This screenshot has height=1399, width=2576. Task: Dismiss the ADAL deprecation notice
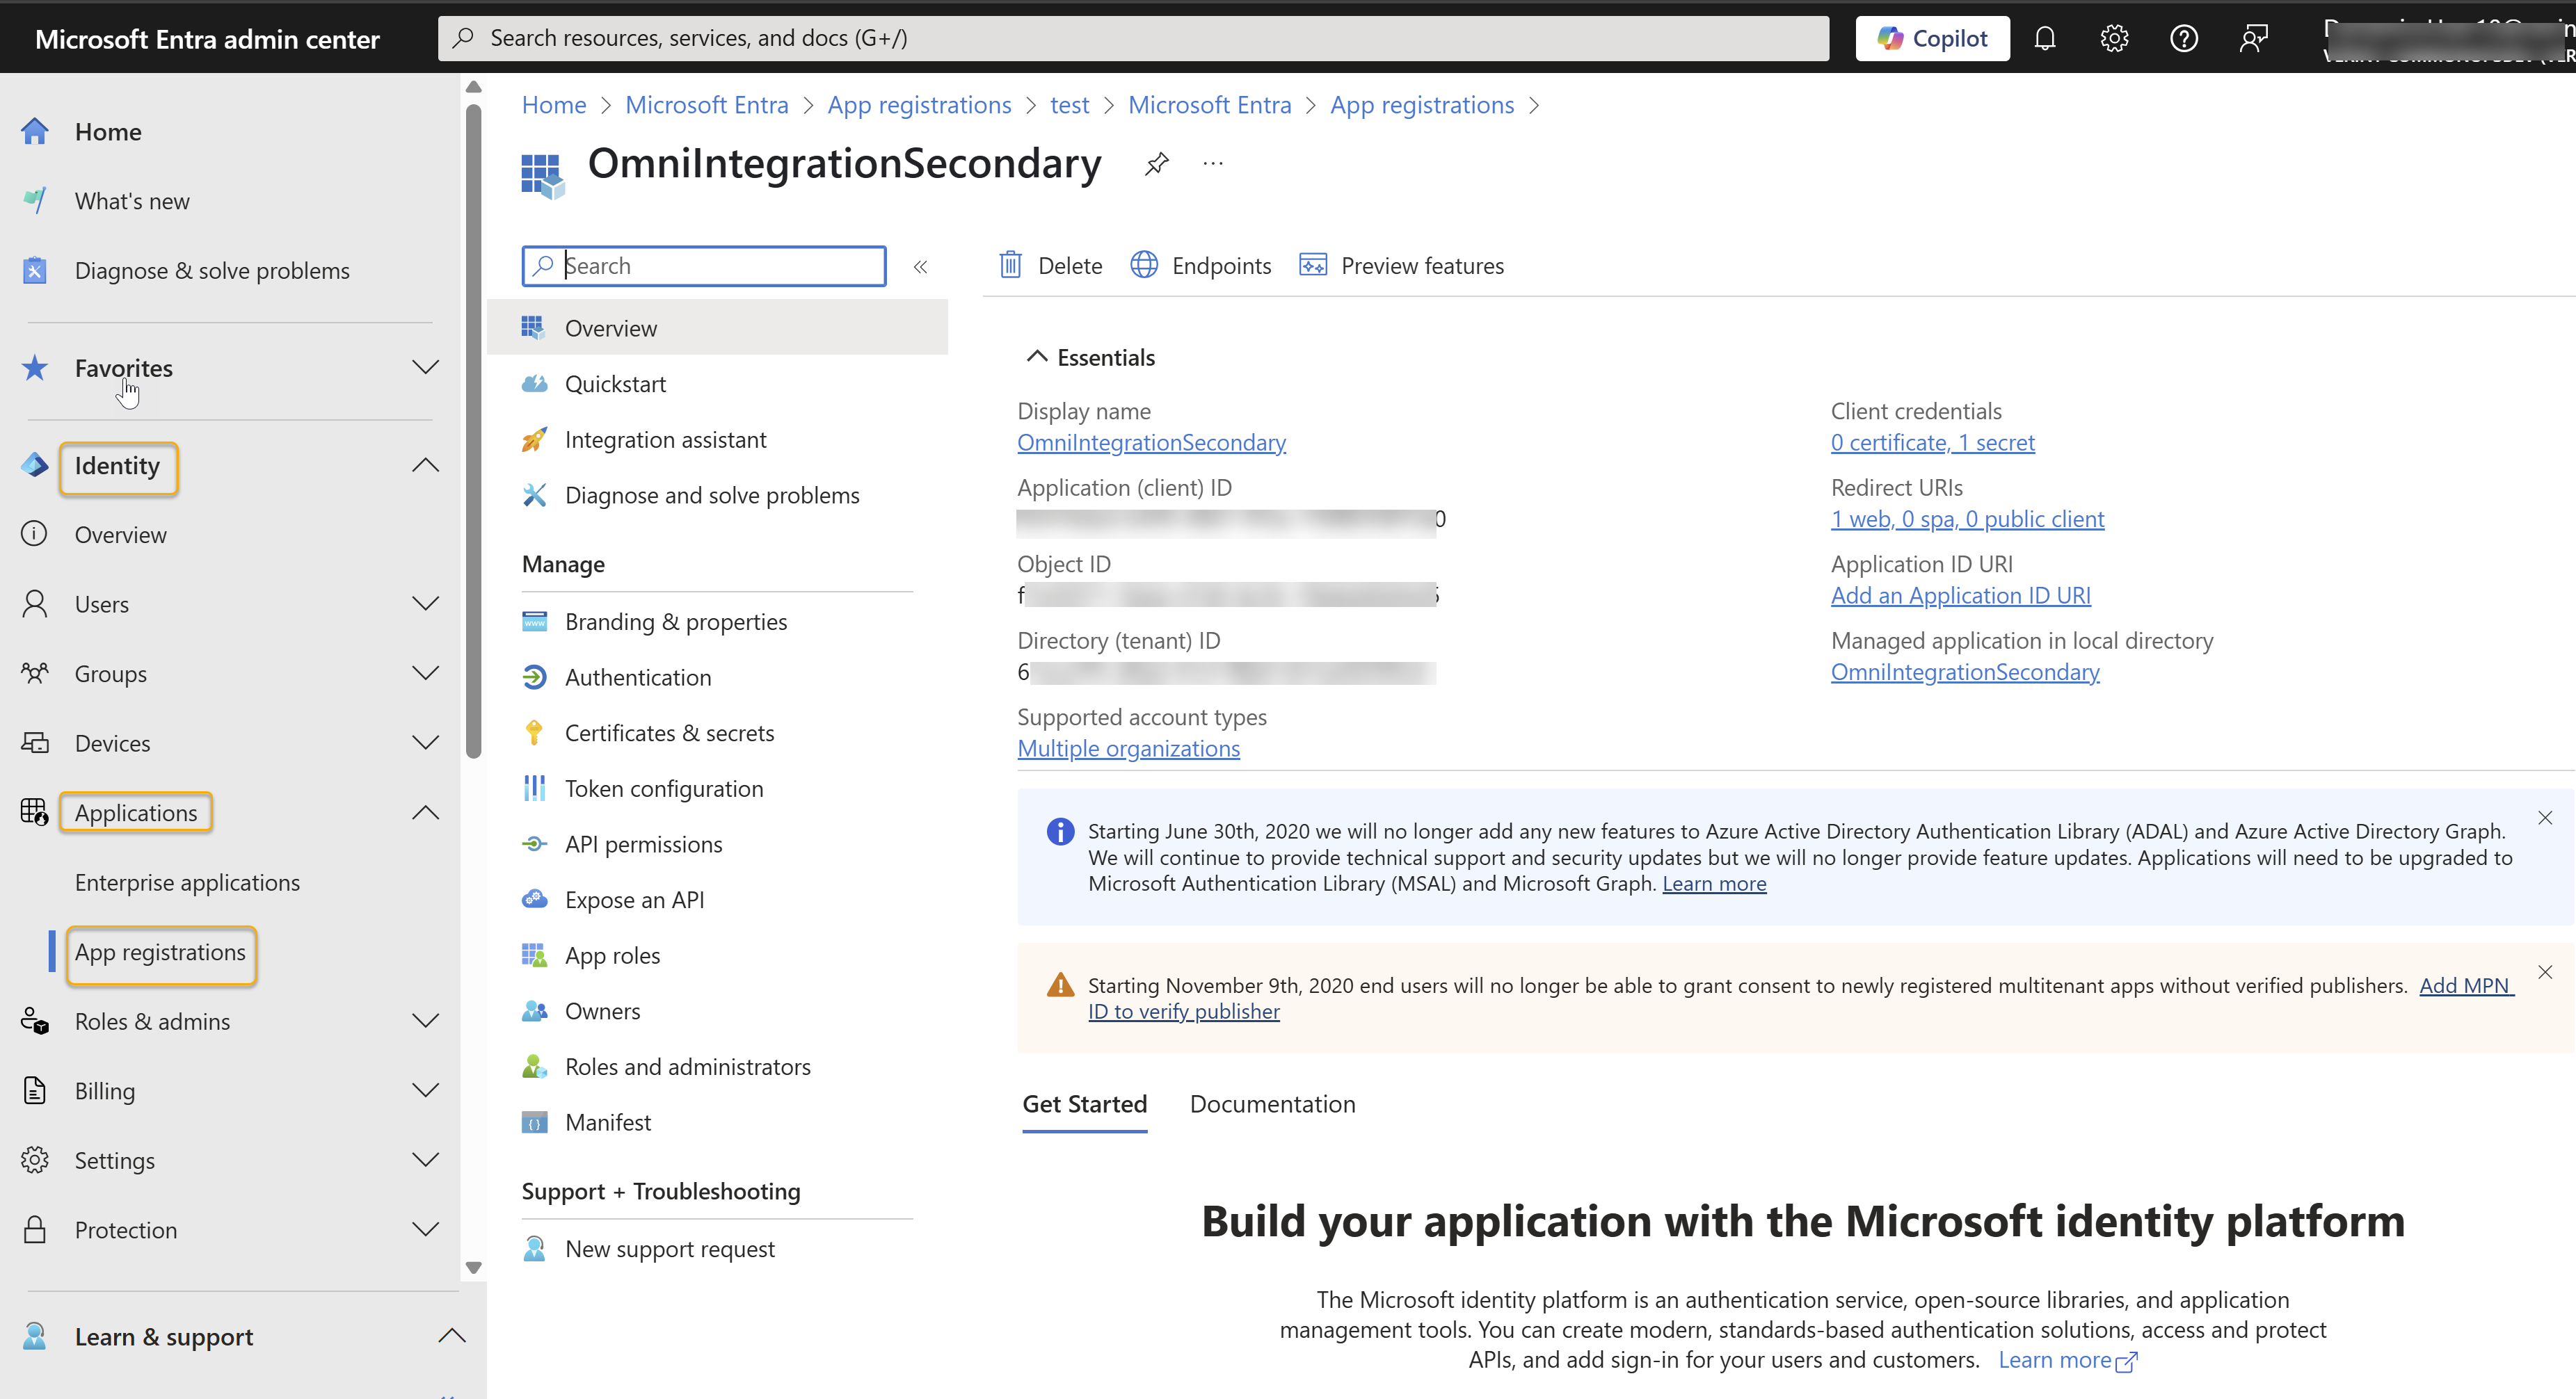point(2545,816)
